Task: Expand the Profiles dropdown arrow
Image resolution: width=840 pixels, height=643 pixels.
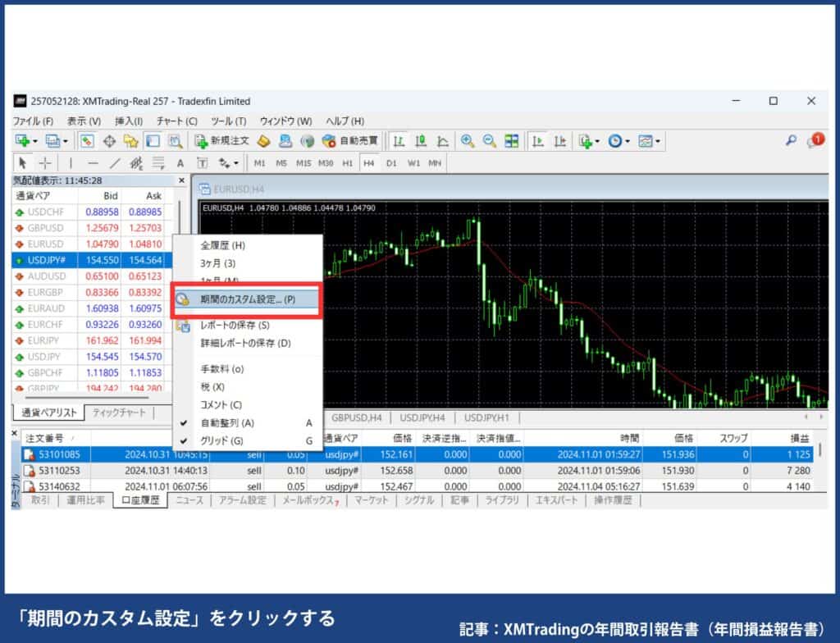Action: pos(66,141)
